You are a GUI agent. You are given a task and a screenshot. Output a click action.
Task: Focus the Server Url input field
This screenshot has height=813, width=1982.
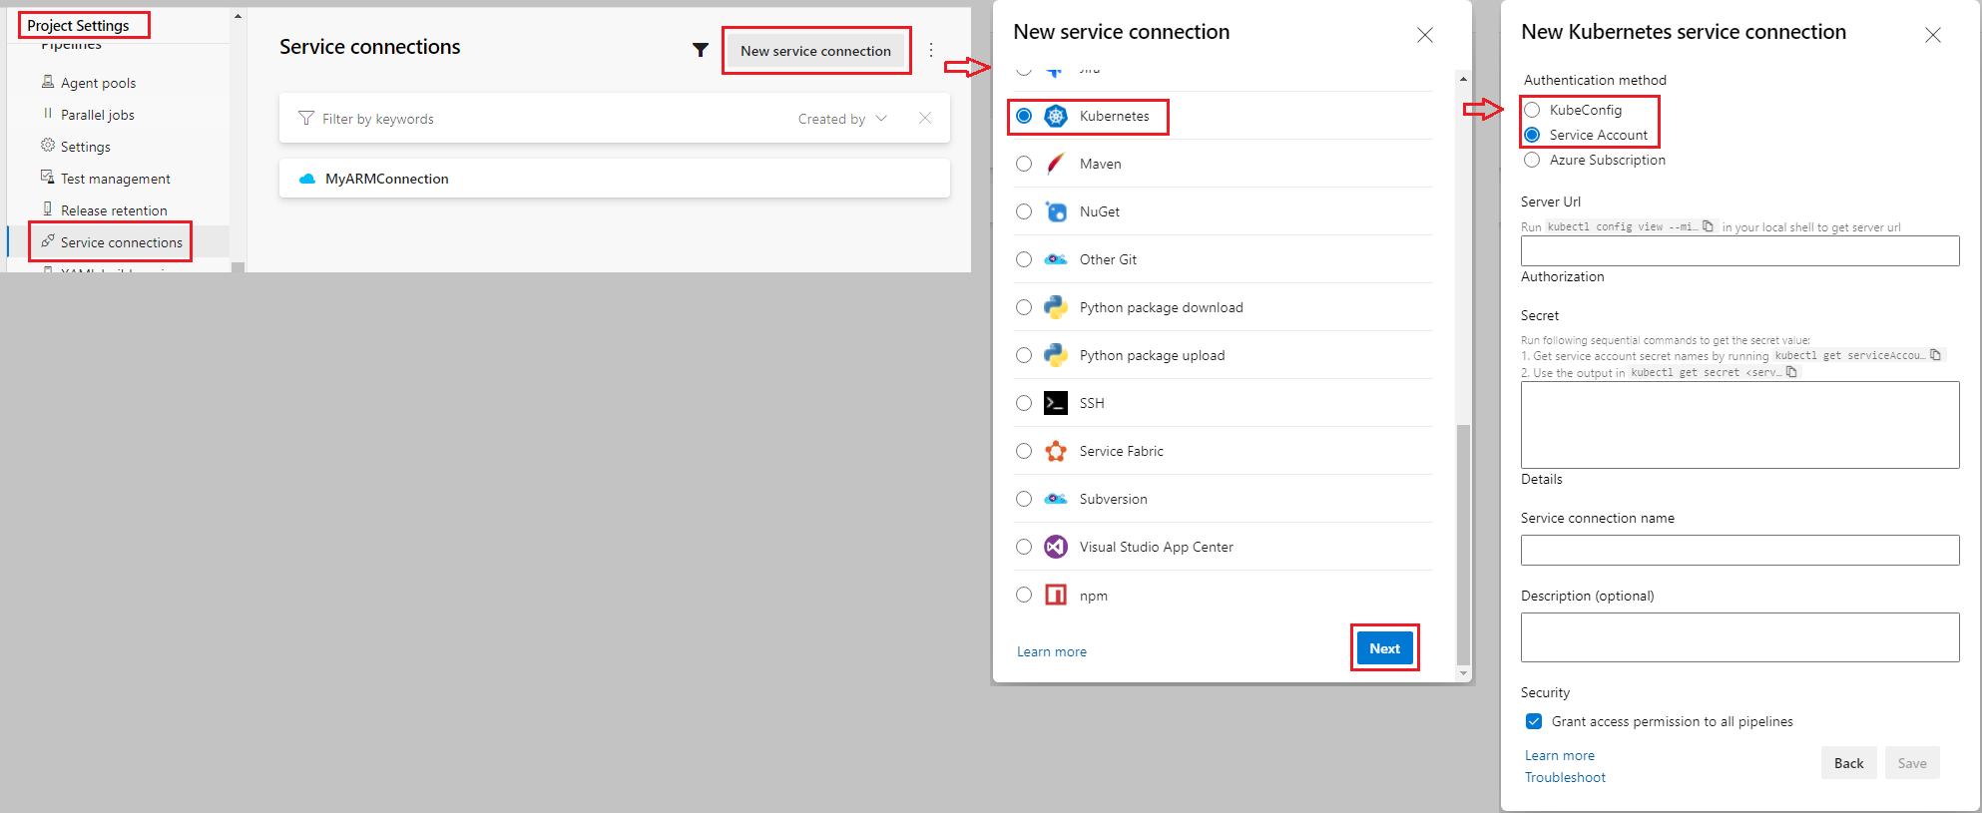click(x=1739, y=250)
